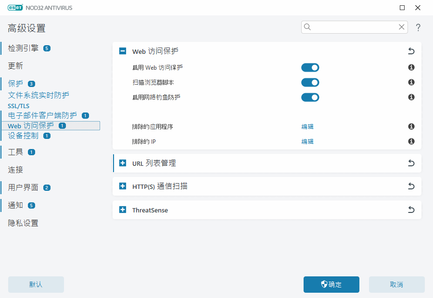Expand the URL 列表管理 section
433x298 pixels.
click(x=122, y=163)
